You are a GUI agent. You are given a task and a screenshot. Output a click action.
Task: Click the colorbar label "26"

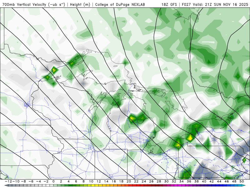tap(152, 181)
